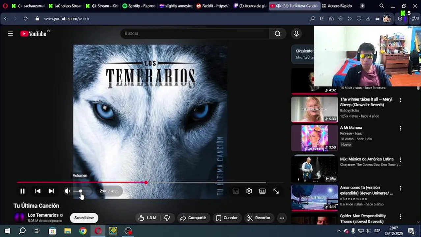Open the options menu for A Mi Manera
This screenshot has width=421, height=237.
(x=401, y=128)
